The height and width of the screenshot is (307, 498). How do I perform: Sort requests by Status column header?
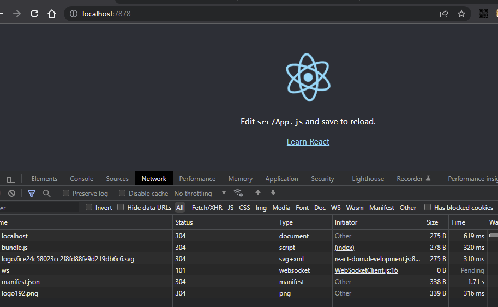tap(225, 222)
